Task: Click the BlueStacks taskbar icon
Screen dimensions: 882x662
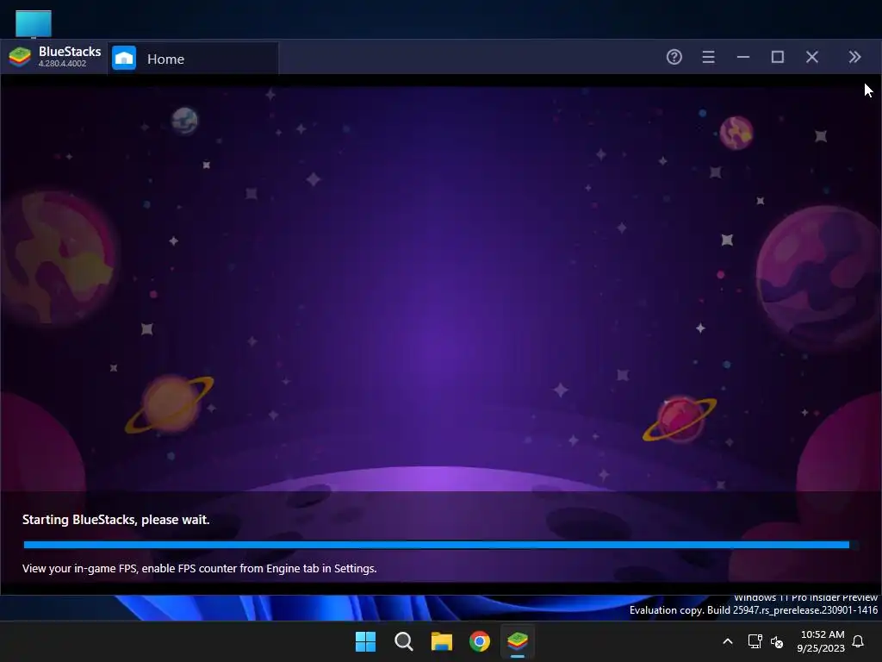Action: [x=518, y=641]
